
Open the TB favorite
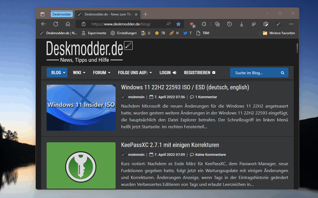(x=160, y=33)
